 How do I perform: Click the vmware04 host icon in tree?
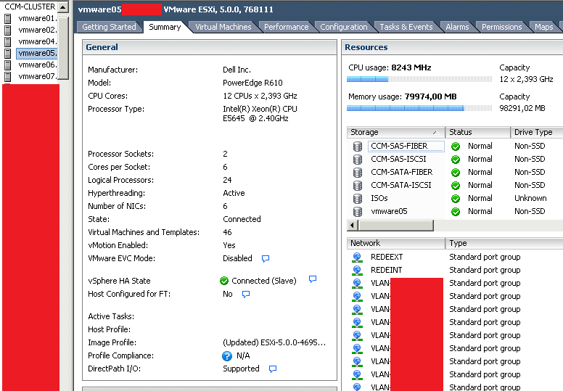click(7, 41)
